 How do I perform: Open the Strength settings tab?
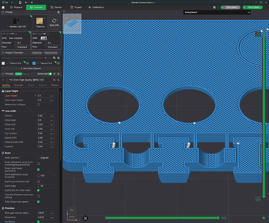click(x=19, y=85)
